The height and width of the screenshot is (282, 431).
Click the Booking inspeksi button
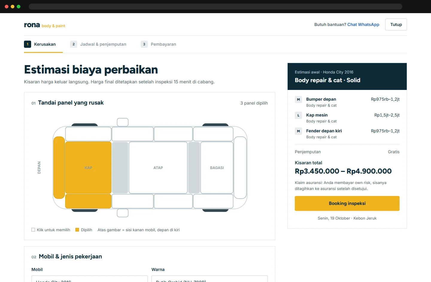(x=347, y=203)
